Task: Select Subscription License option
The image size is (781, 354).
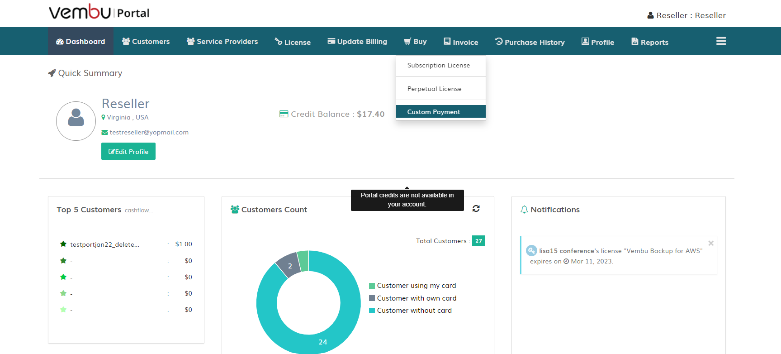Action: pyautogui.click(x=441, y=66)
